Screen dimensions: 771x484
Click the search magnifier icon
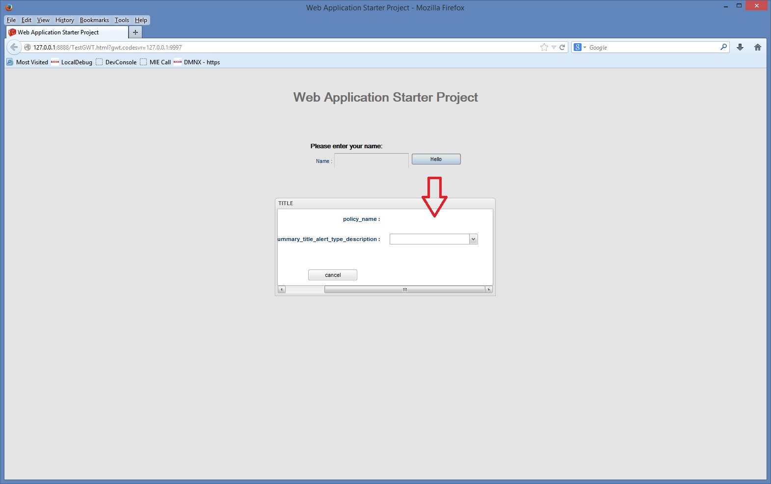723,47
